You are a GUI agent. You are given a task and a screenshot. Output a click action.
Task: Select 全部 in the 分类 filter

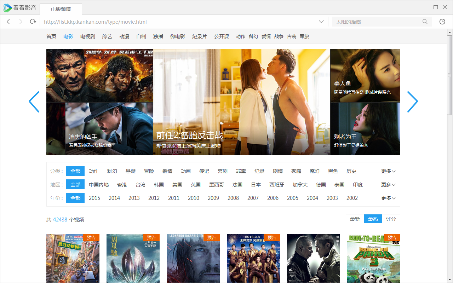point(75,171)
